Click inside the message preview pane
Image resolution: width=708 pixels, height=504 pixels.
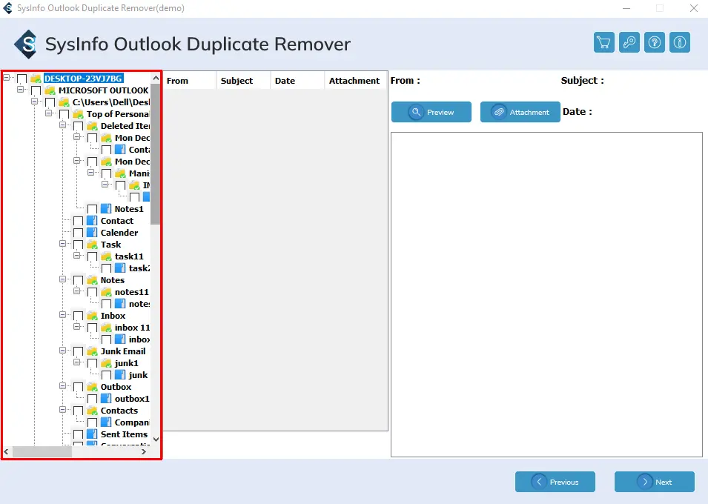click(546, 294)
